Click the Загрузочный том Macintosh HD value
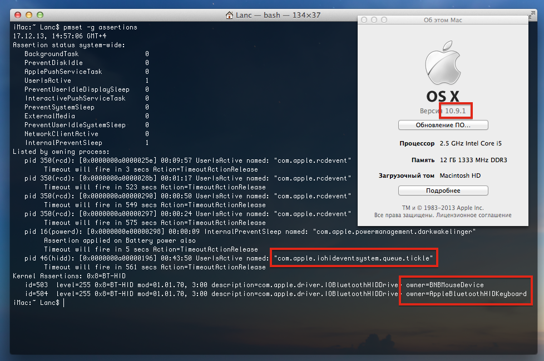Image resolution: width=544 pixels, height=361 pixels. pyautogui.click(x=460, y=176)
